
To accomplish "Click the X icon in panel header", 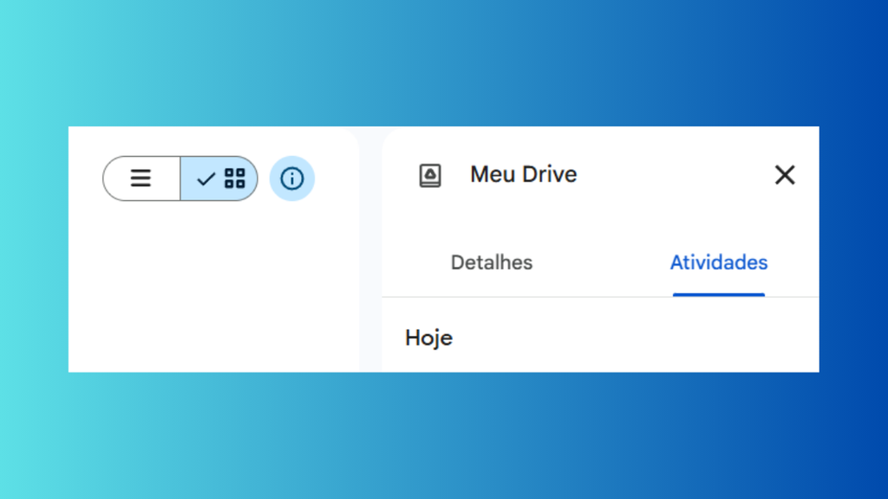I will coord(785,175).
